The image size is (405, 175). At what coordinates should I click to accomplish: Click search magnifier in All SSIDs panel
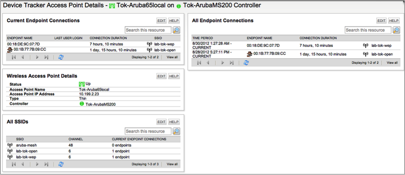[x=177, y=131]
